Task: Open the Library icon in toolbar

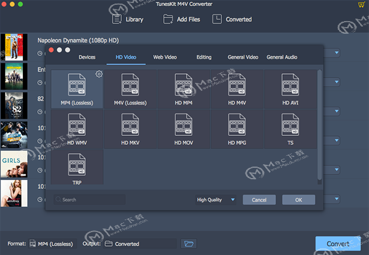Action: [x=117, y=19]
